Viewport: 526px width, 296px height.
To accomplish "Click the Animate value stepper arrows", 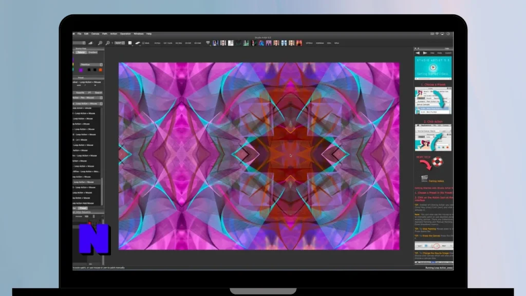I will point(93,216).
